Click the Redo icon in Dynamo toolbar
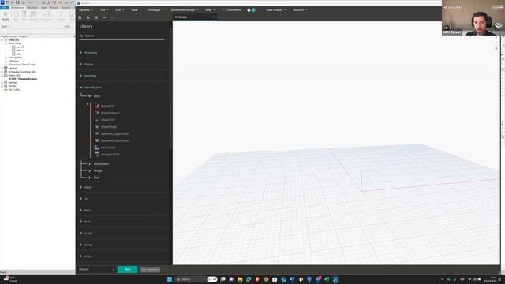The image size is (505, 284). [x=112, y=17]
